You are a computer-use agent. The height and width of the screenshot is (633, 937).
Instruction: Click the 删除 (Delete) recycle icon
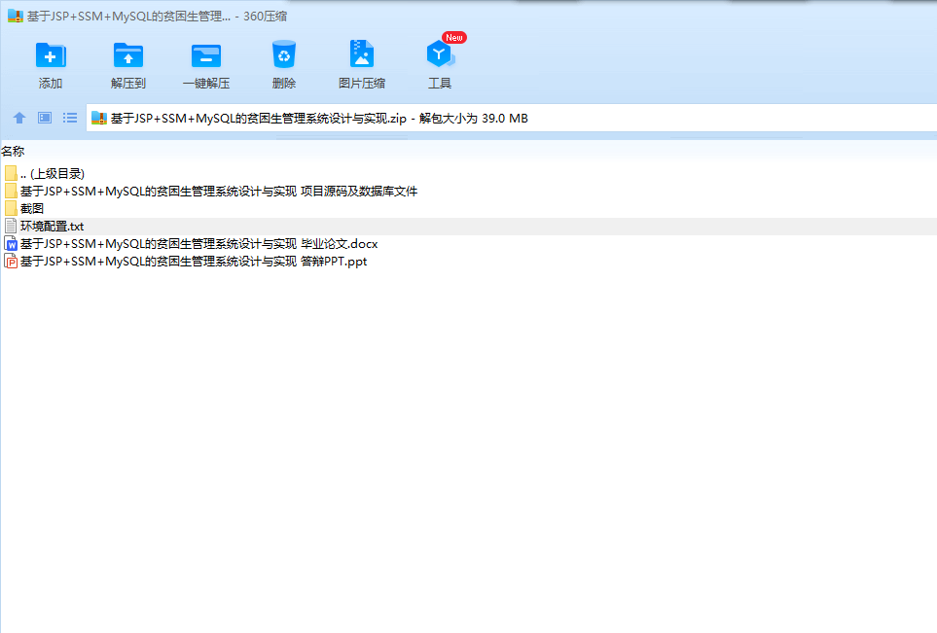click(x=284, y=54)
